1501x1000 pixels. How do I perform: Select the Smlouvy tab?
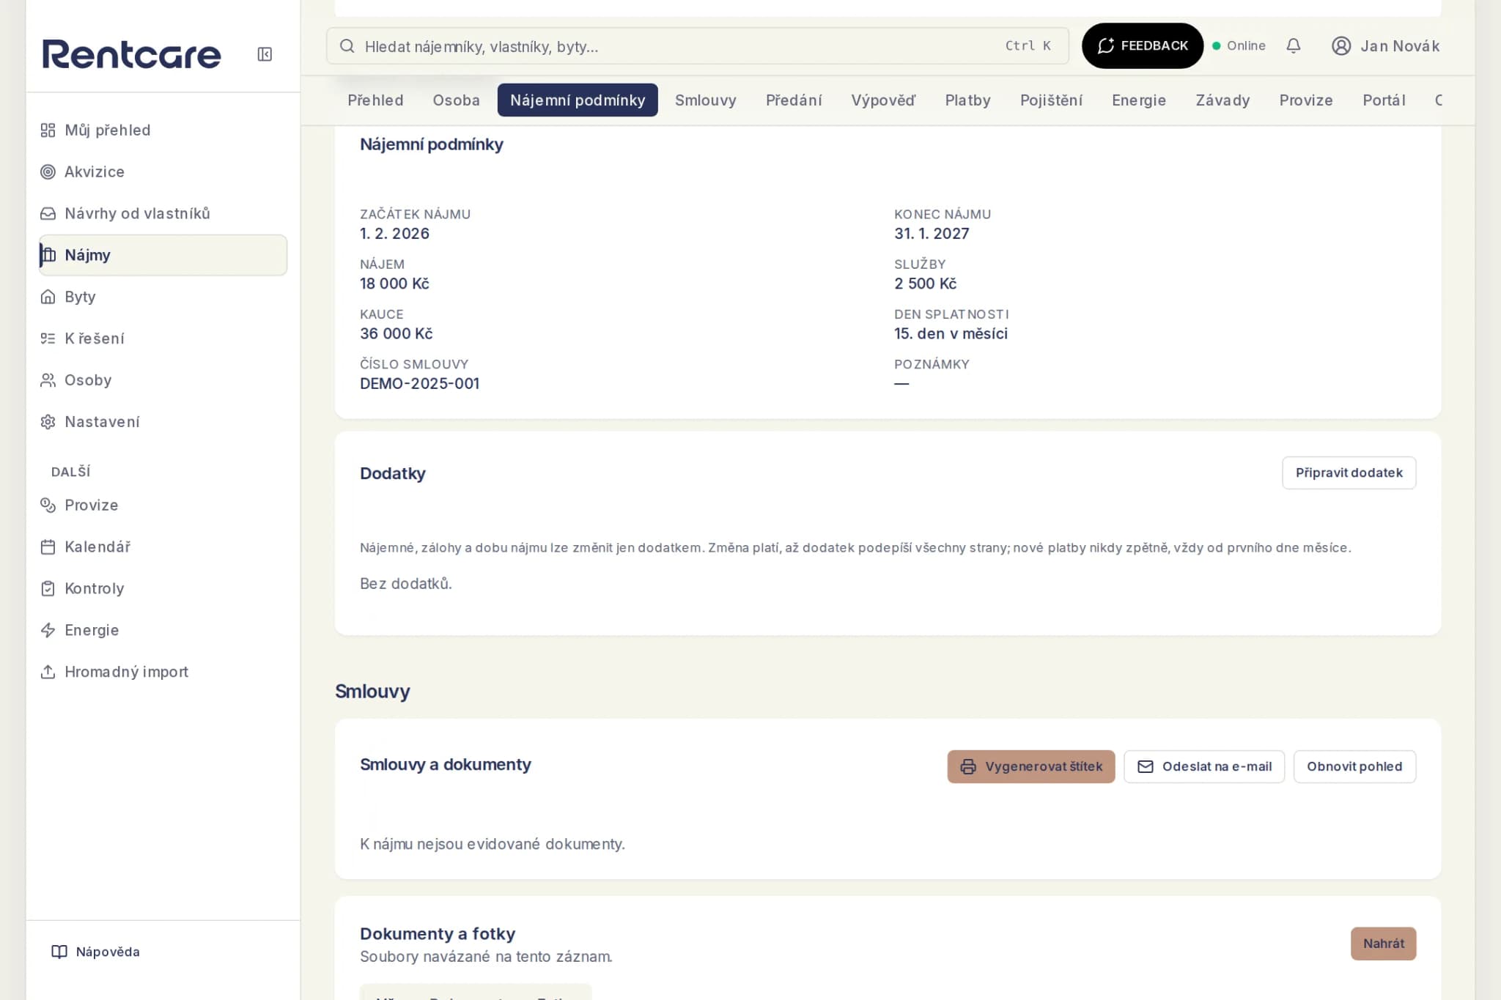click(705, 100)
